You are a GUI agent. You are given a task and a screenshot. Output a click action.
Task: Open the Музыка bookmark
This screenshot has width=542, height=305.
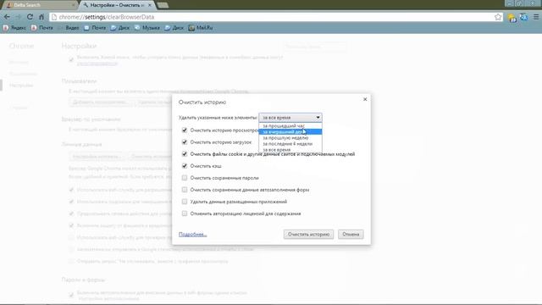tap(147, 28)
